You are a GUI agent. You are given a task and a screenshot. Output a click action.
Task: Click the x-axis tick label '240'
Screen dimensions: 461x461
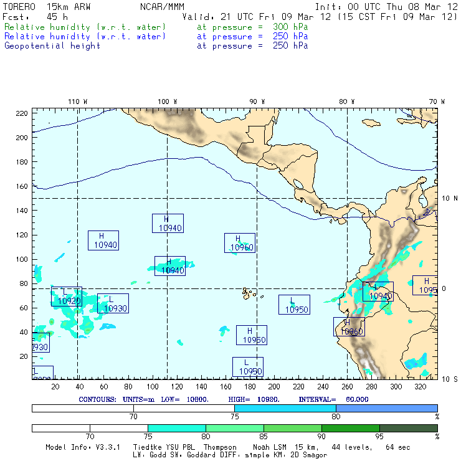[323, 387]
